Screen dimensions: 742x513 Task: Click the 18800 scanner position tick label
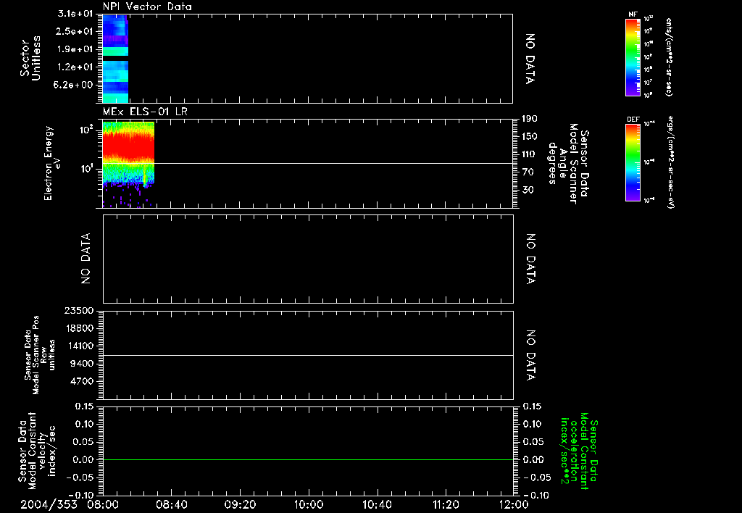tap(78, 328)
